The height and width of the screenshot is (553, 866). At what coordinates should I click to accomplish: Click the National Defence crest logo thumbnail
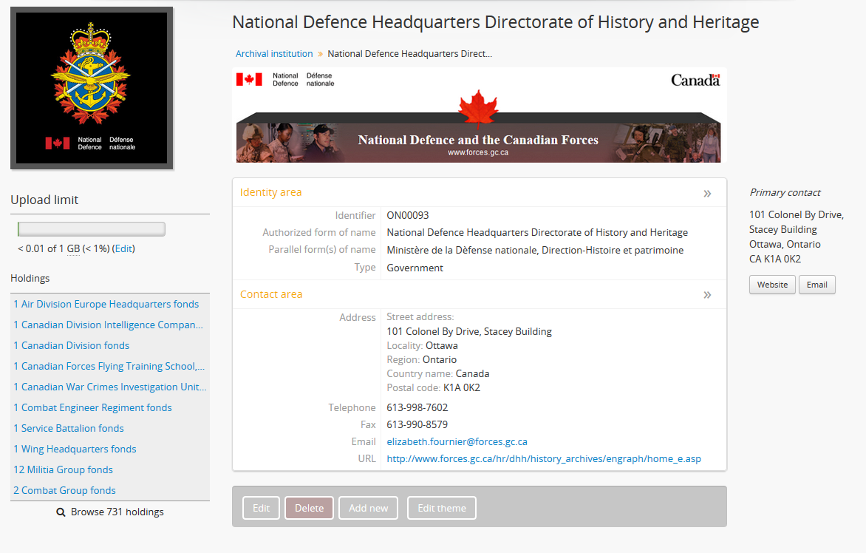point(92,89)
